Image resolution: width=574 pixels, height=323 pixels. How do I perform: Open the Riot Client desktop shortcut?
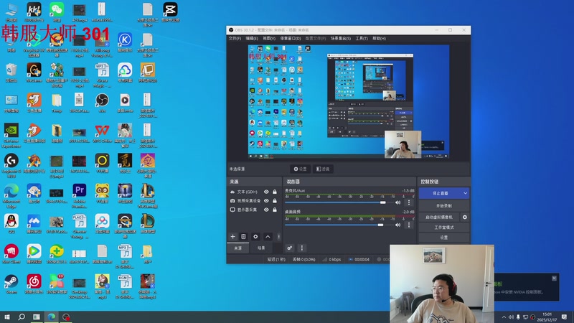11,254
